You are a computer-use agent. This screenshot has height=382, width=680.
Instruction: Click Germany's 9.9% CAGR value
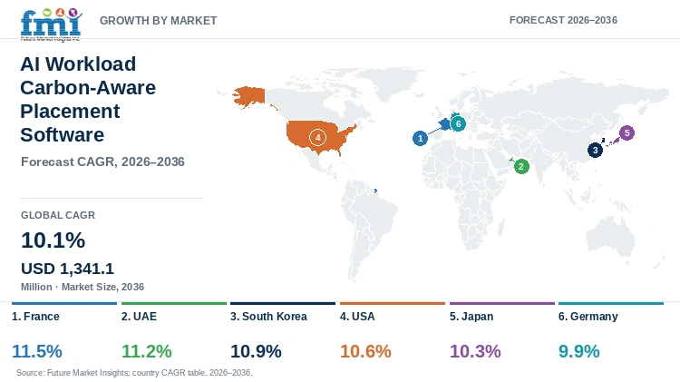coord(579,351)
